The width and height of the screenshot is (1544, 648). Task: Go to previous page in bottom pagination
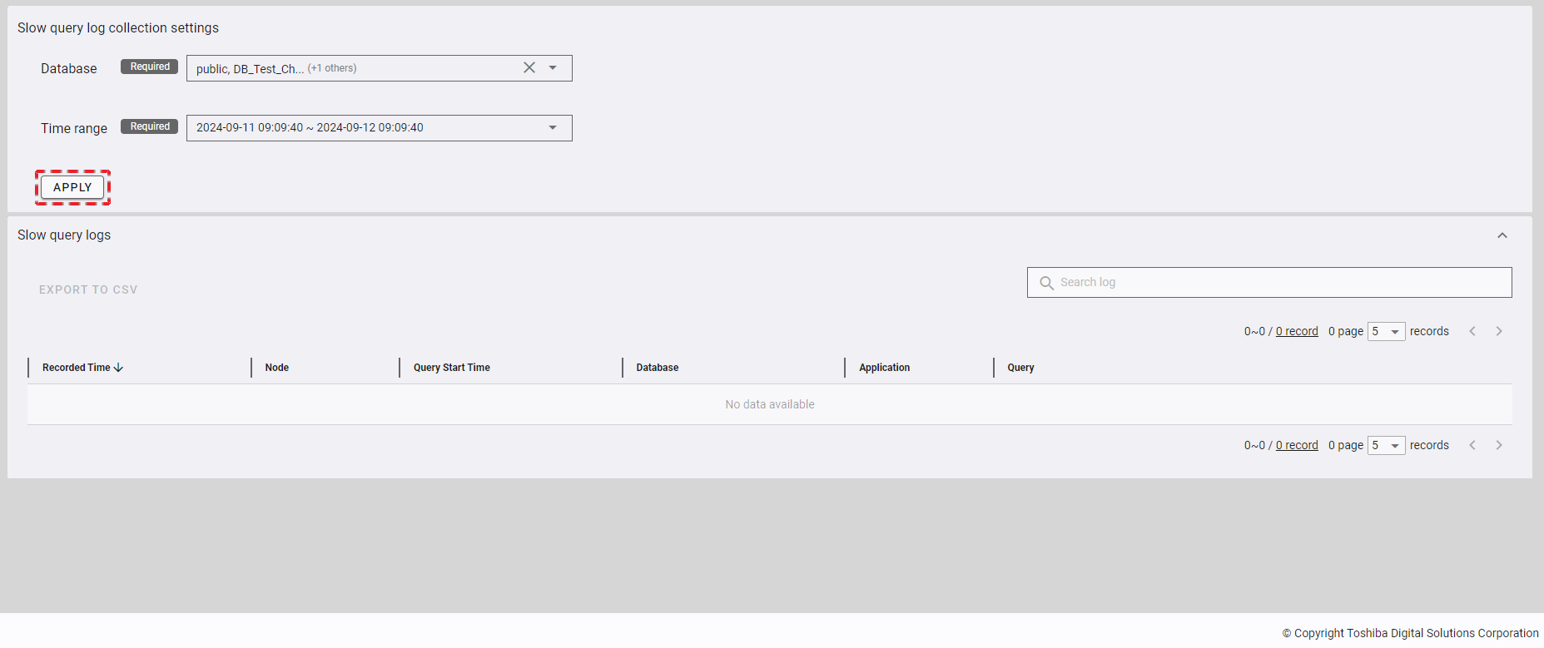click(1472, 446)
